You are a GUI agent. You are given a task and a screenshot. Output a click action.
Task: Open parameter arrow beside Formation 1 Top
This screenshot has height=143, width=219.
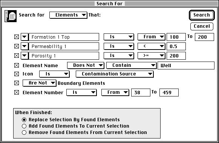[x=25, y=37]
